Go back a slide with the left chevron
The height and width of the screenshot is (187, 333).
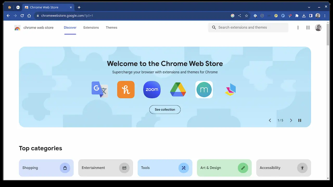[270, 120]
